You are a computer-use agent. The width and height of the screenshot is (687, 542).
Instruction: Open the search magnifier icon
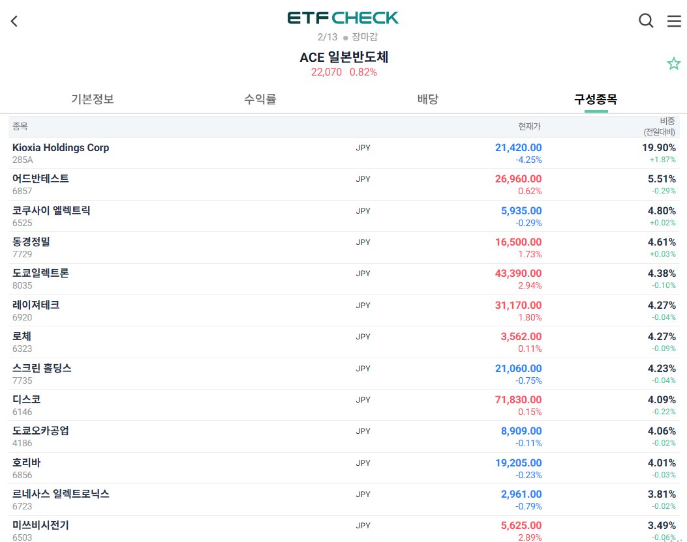pos(646,21)
